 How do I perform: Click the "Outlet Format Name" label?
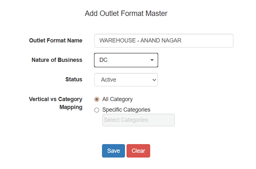(56, 40)
